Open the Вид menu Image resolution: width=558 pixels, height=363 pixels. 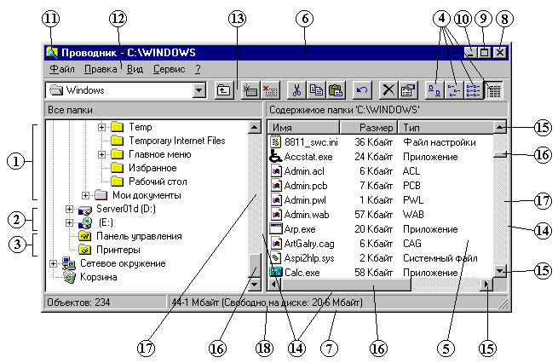pyautogui.click(x=135, y=69)
